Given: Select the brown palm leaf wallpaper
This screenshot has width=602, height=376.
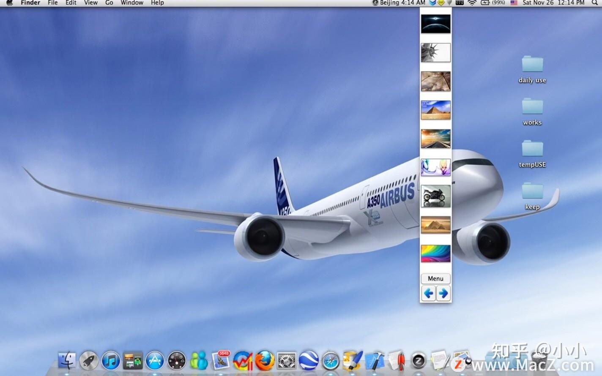Looking at the screenshot, I should point(435,81).
